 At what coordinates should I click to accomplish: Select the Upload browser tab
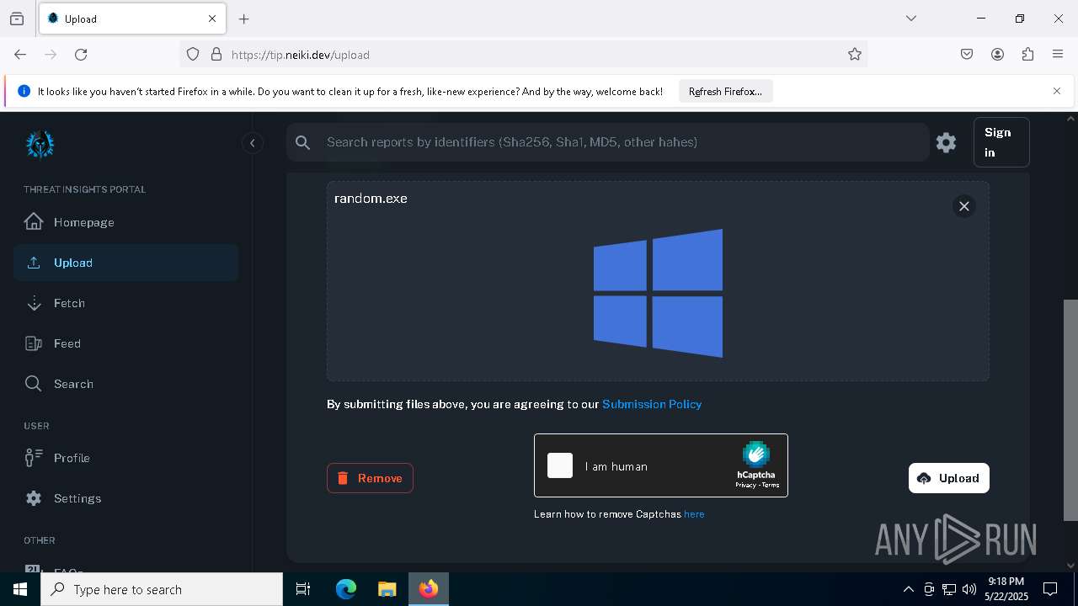tap(132, 19)
